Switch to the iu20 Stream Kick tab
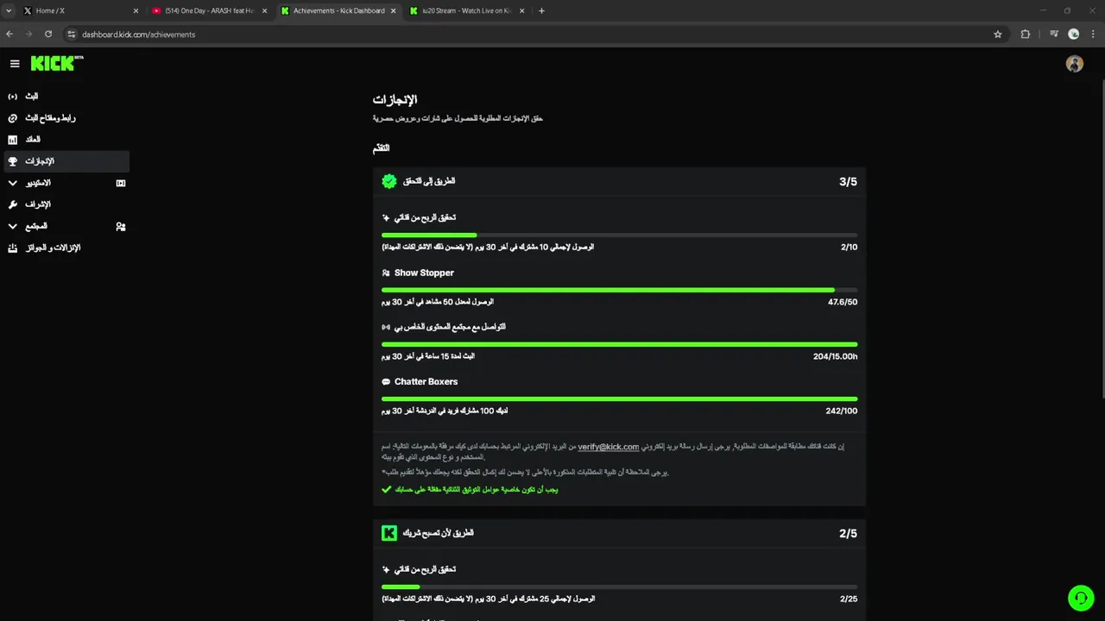This screenshot has width=1105, height=621. pos(464,11)
